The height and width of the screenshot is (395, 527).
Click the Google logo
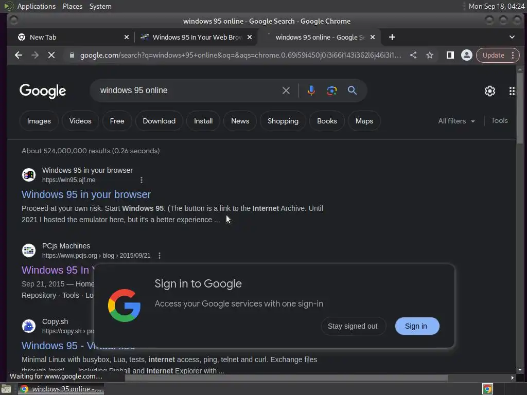point(43,91)
